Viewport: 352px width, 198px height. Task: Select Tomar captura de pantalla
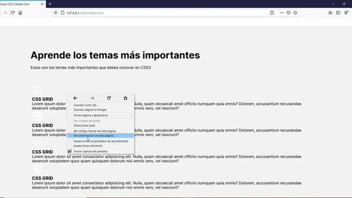pyautogui.click(x=101, y=151)
